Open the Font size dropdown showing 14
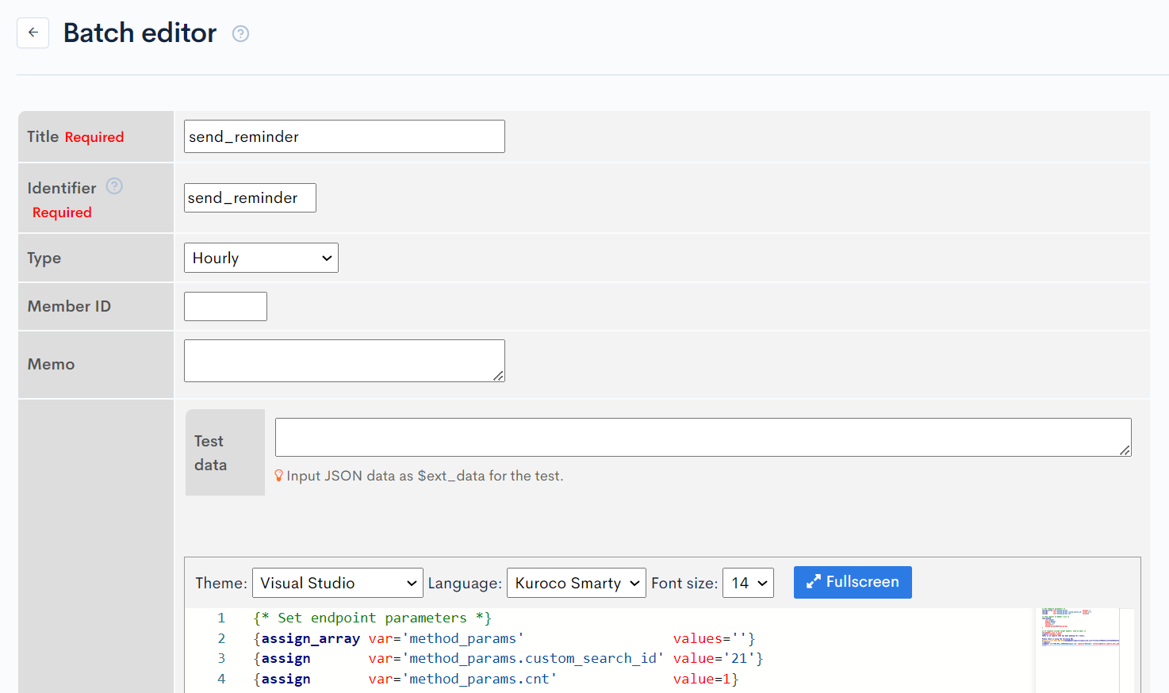1169x693 pixels. pos(746,582)
